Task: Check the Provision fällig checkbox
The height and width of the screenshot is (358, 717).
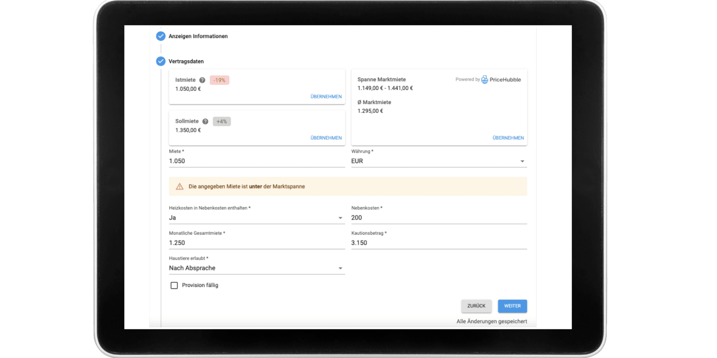Action: [x=174, y=286]
